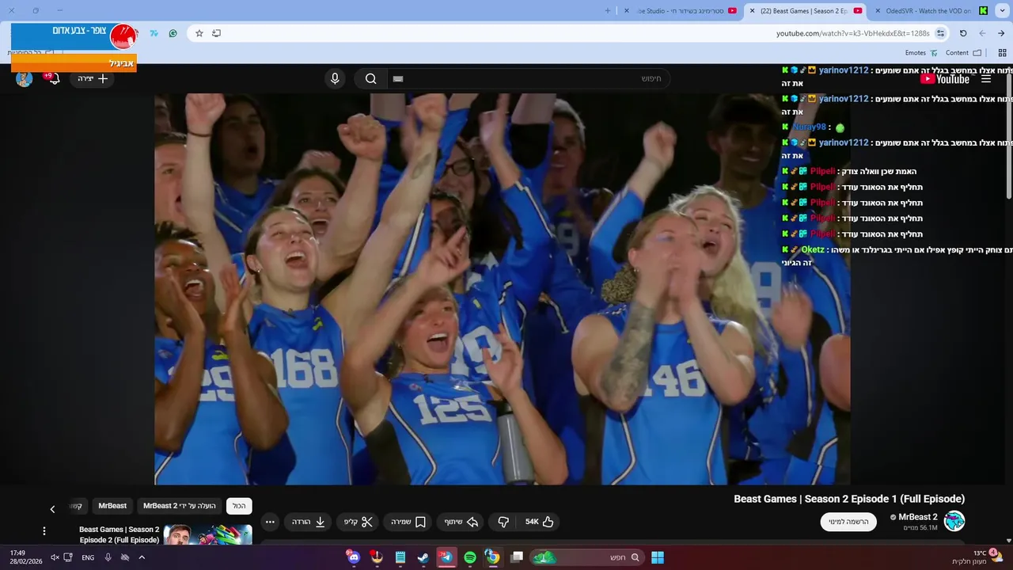Open the green Grammarly extension icon
1013x570 pixels.
[173, 33]
